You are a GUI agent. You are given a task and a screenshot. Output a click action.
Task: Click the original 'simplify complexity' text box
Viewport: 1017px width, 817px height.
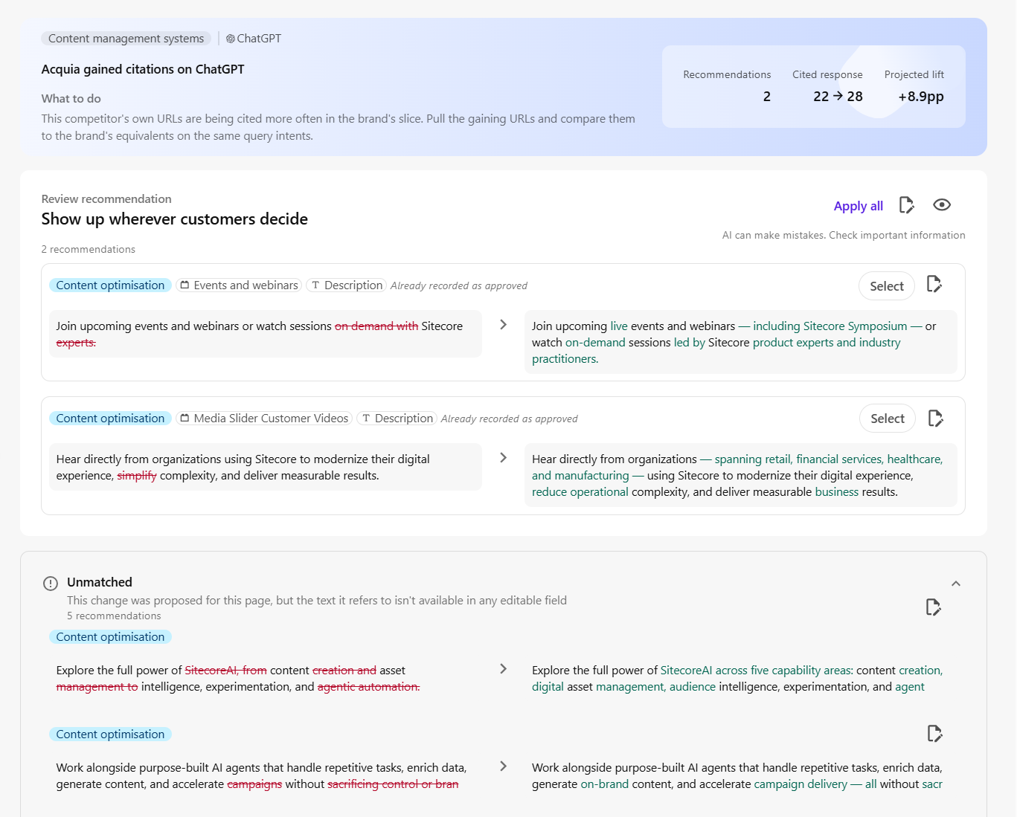tap(266, 467)
